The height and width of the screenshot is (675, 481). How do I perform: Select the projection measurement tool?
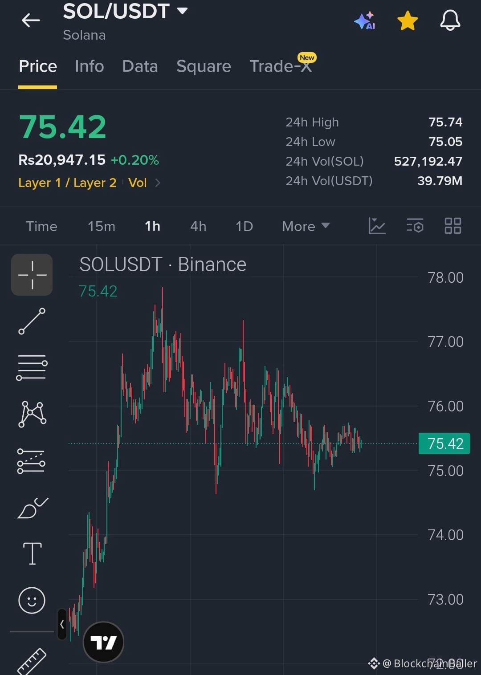[31, 461]
